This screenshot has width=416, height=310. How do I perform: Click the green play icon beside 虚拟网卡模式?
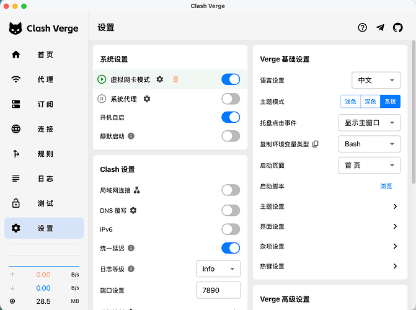102,79
